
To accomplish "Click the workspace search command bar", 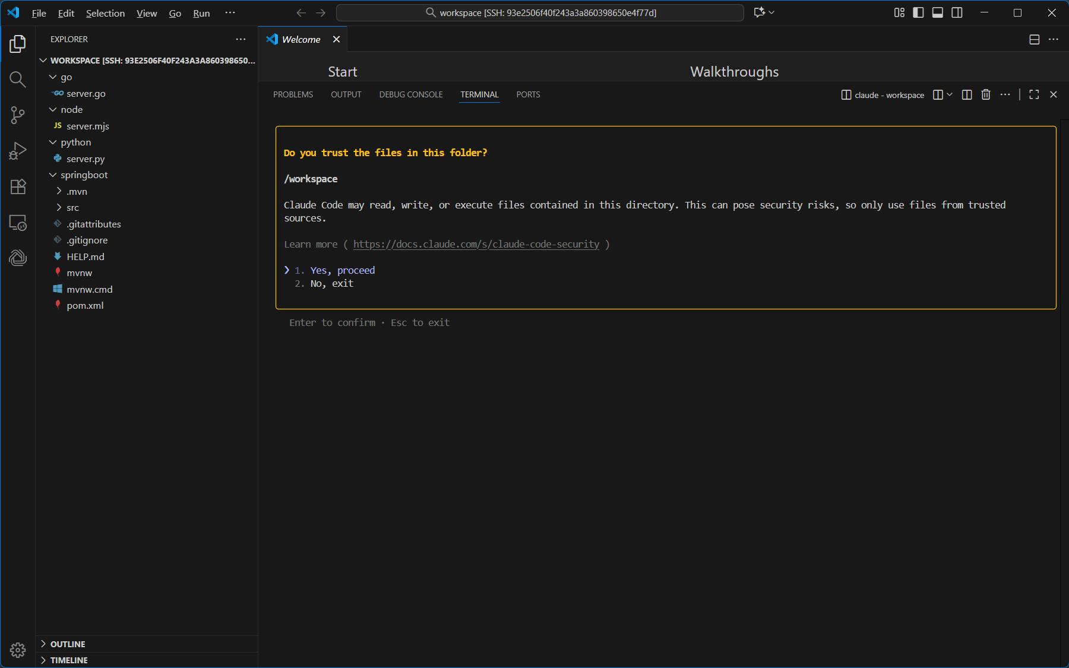I will coord(540,13).
